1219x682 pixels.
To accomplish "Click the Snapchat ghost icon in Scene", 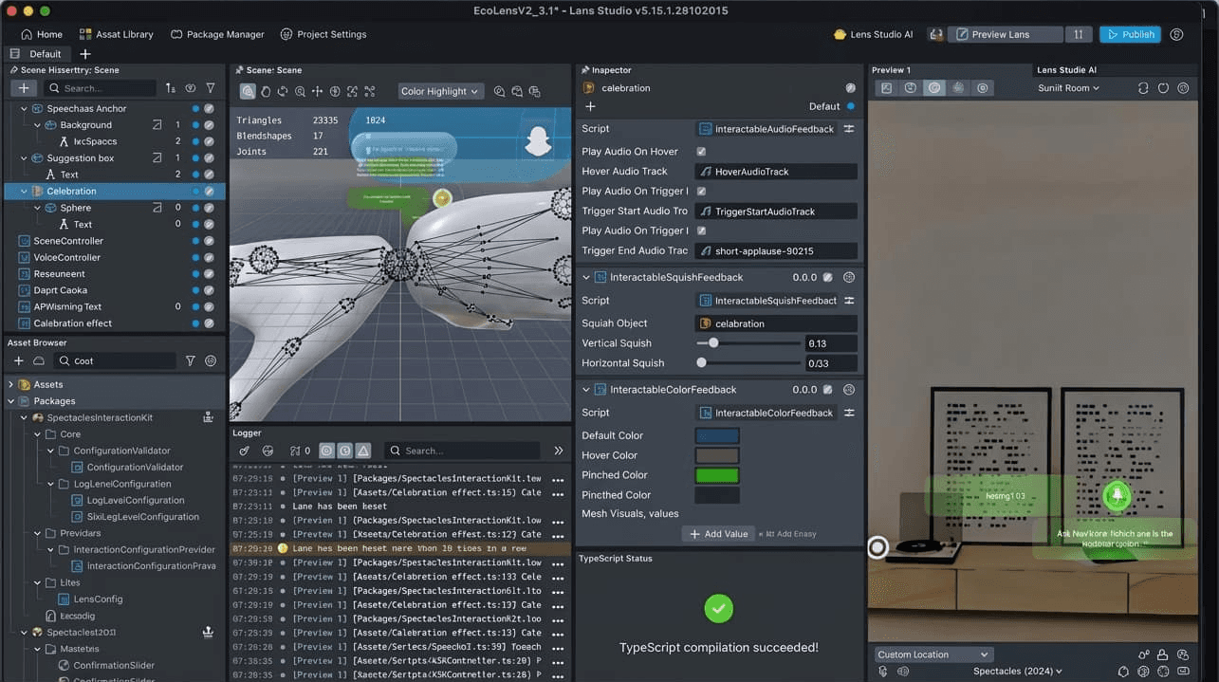I will click(x=538, y=140).
